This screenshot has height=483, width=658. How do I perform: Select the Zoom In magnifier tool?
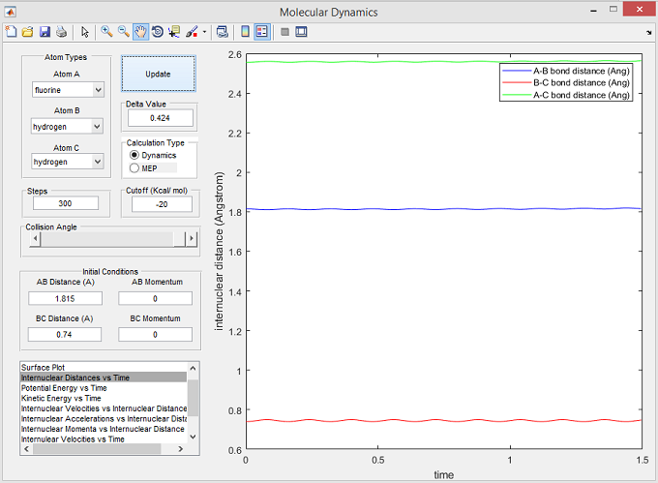click(106, 31)
